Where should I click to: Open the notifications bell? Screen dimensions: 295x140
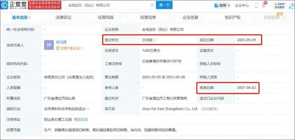pos(263,6)
